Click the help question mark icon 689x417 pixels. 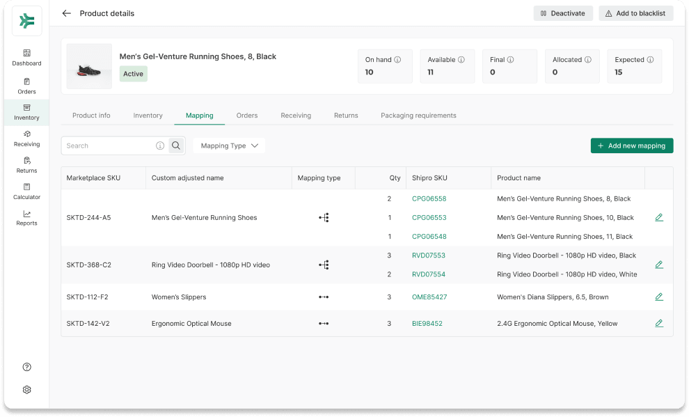(x=26, y=367)
